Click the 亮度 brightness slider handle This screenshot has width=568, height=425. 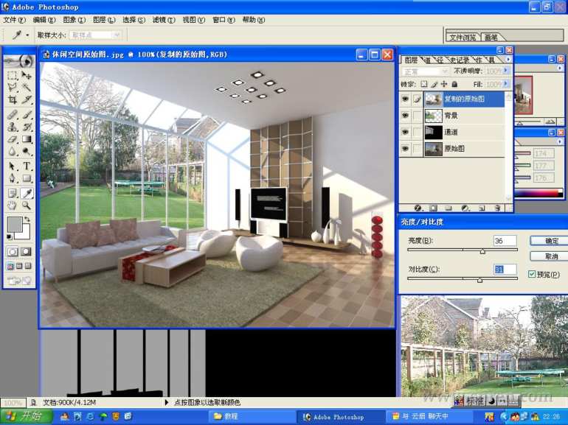point(482,251)
